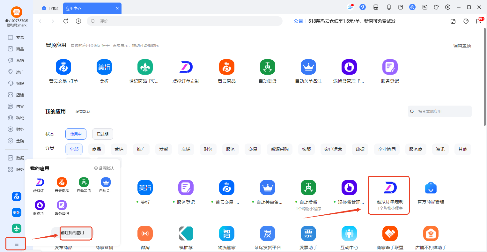Open the hexagon settings icon in title bar
Viewport: 487px width, 252px height.
[448, 7]
